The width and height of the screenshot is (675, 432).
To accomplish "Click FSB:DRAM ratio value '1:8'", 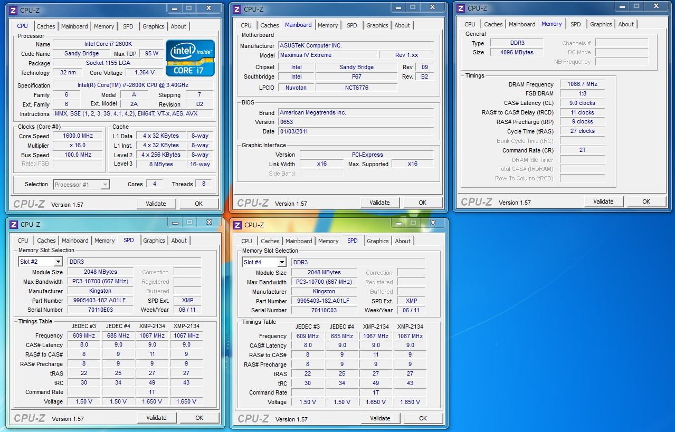I will (583, 94).
